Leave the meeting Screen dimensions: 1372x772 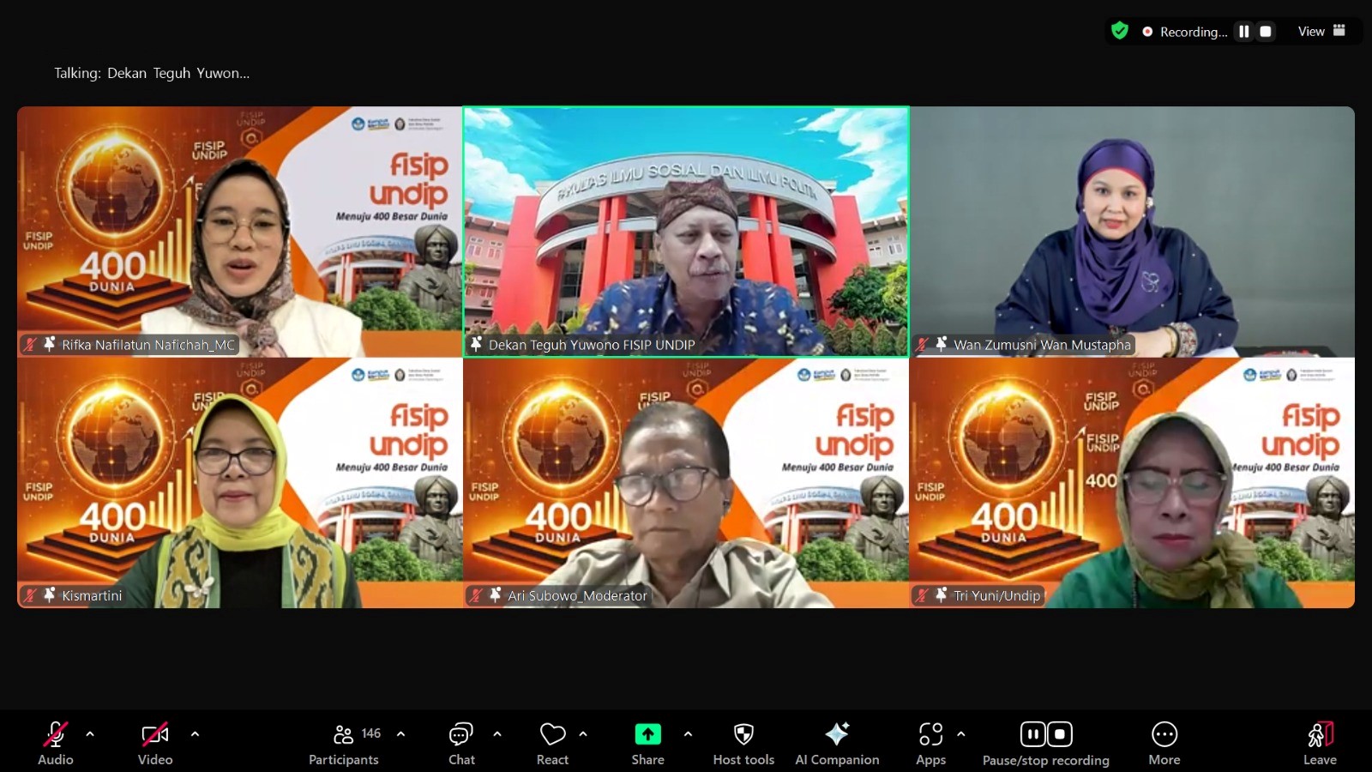click(x=1320, y=744)
